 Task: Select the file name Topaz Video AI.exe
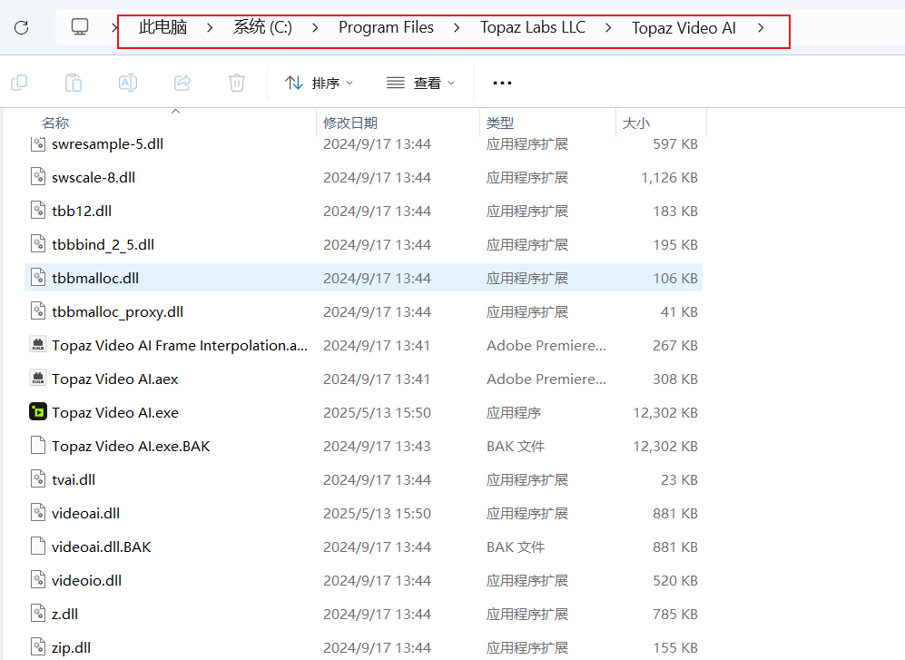[115, 412]
